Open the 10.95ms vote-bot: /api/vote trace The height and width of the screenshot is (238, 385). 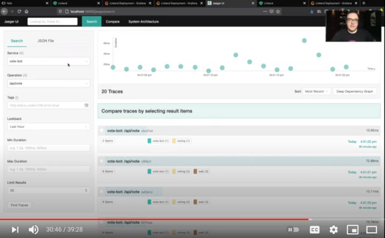point(239,130)
